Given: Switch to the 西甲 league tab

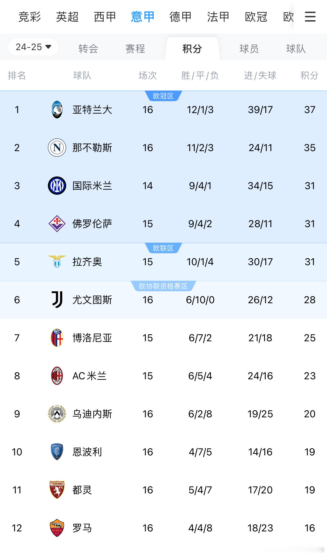Looking at the screenshot, I should click(105, 17).
